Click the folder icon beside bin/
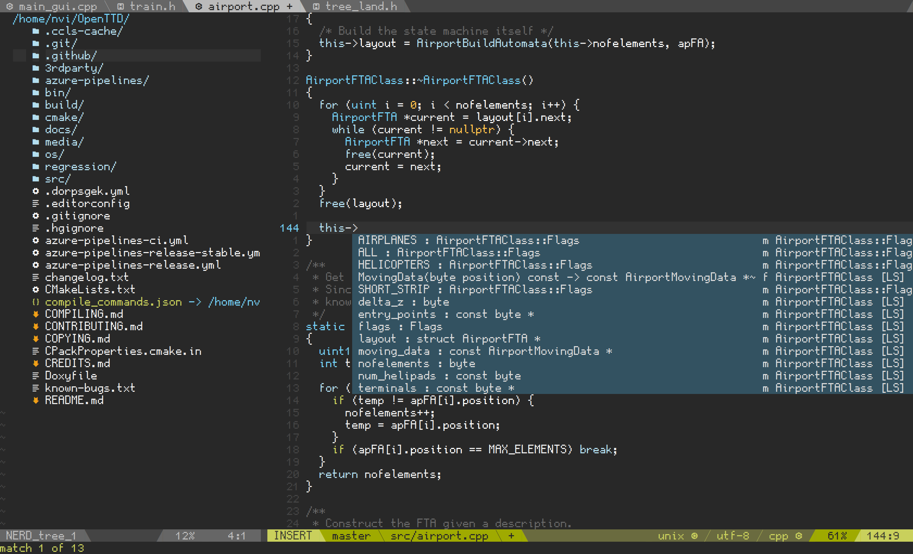The image size is (913, 554). click(36, 93)
